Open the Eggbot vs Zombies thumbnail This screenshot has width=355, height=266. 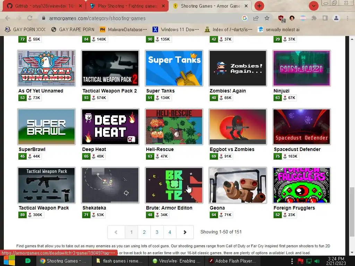(238, 127)
